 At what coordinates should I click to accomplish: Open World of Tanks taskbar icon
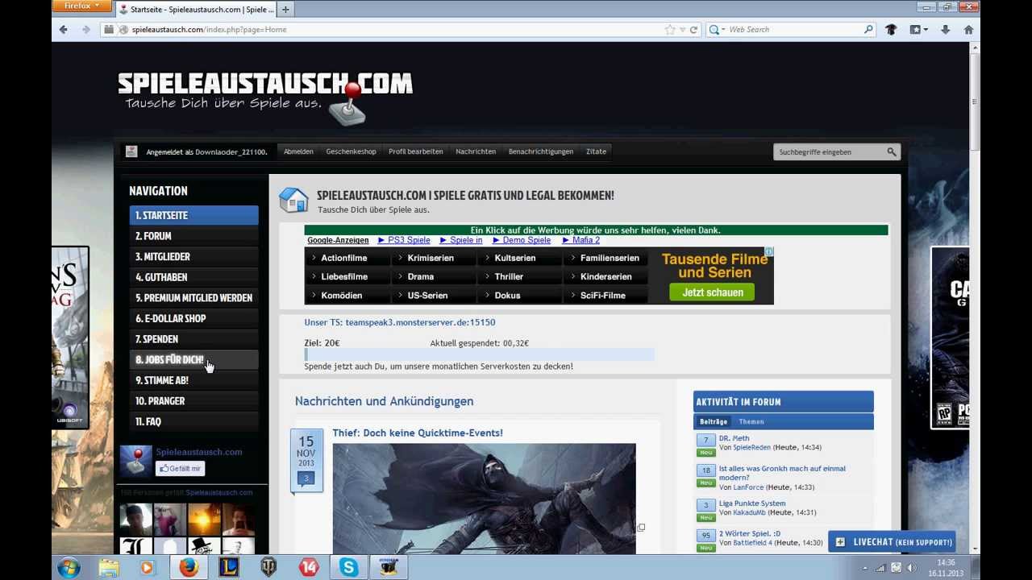268,568
